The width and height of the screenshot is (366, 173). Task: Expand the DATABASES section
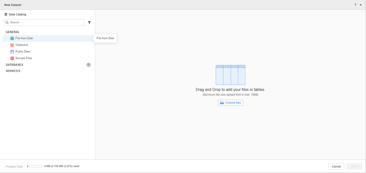pyautogui.click(x=15, y=65)
